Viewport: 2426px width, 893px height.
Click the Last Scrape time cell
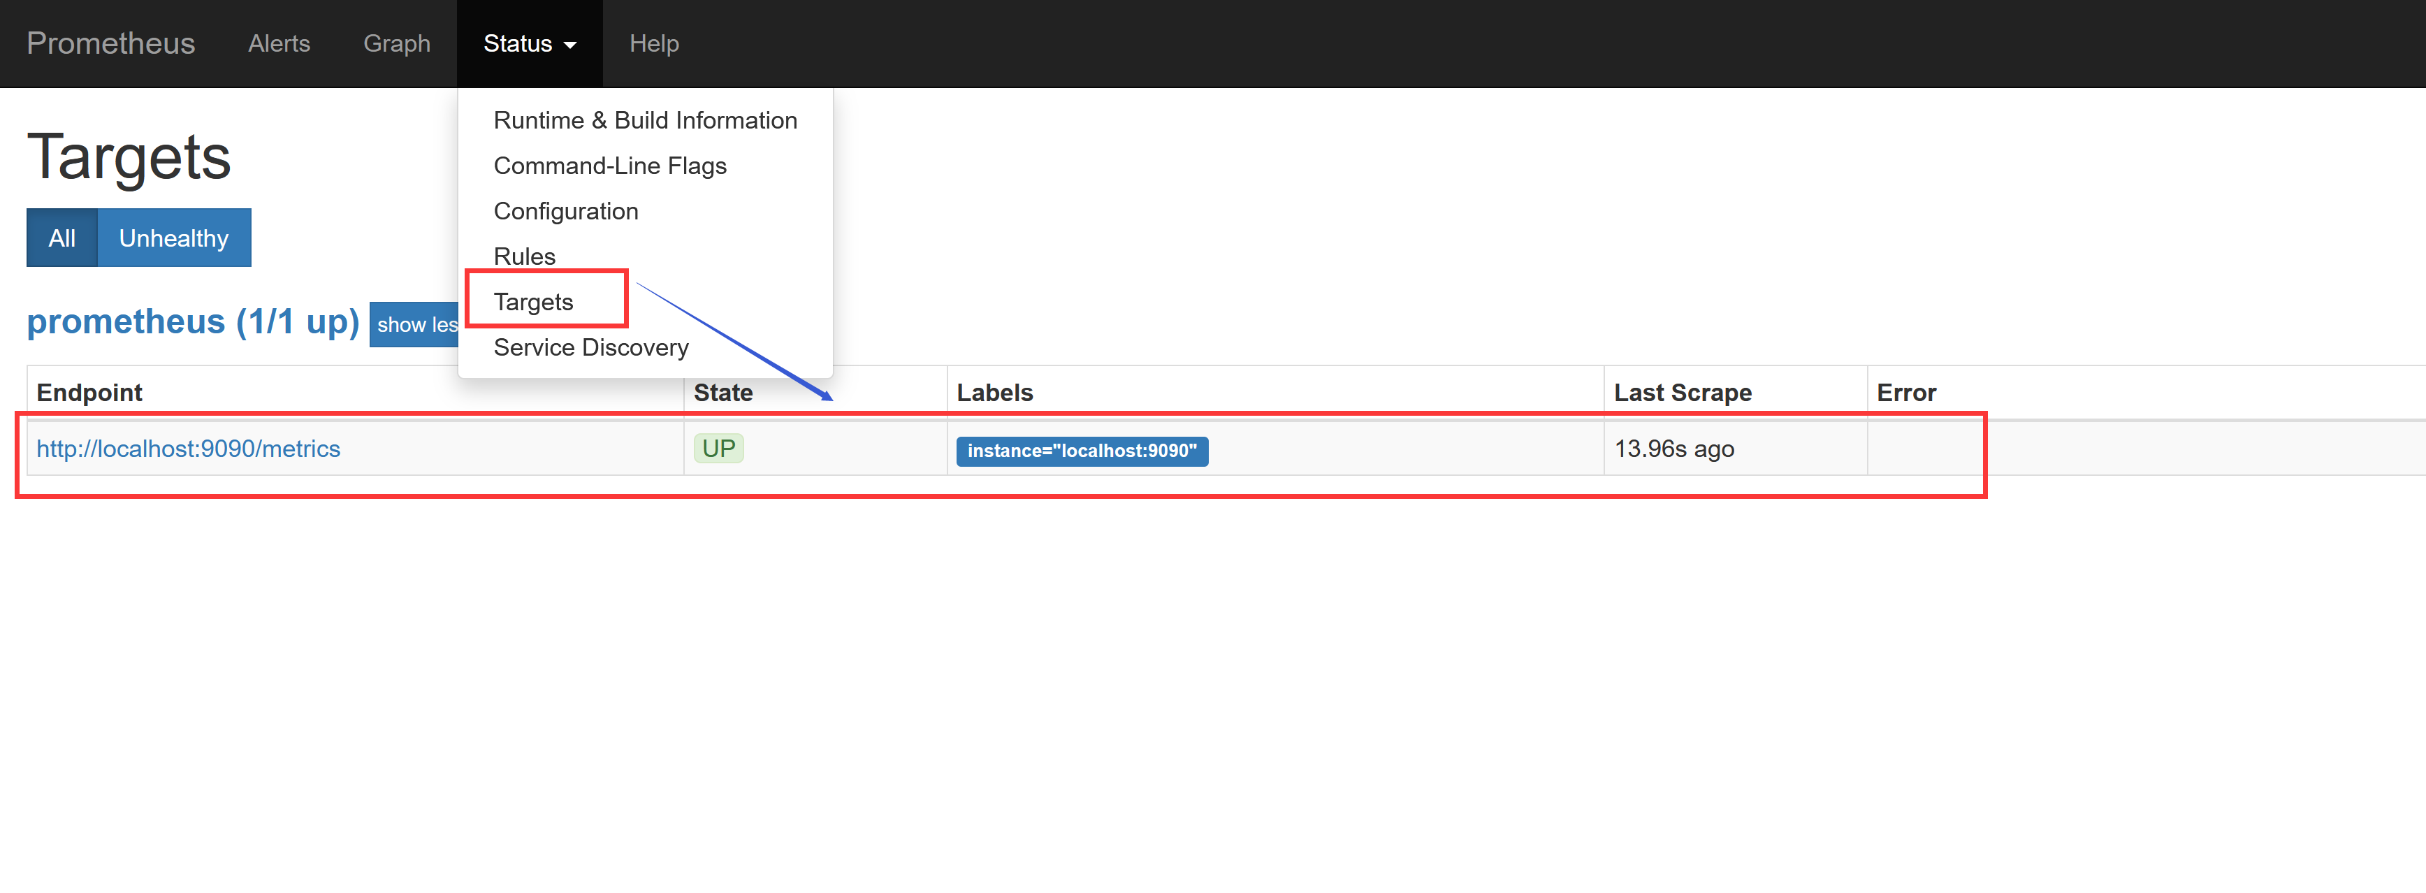click(x=1673, y=449)
